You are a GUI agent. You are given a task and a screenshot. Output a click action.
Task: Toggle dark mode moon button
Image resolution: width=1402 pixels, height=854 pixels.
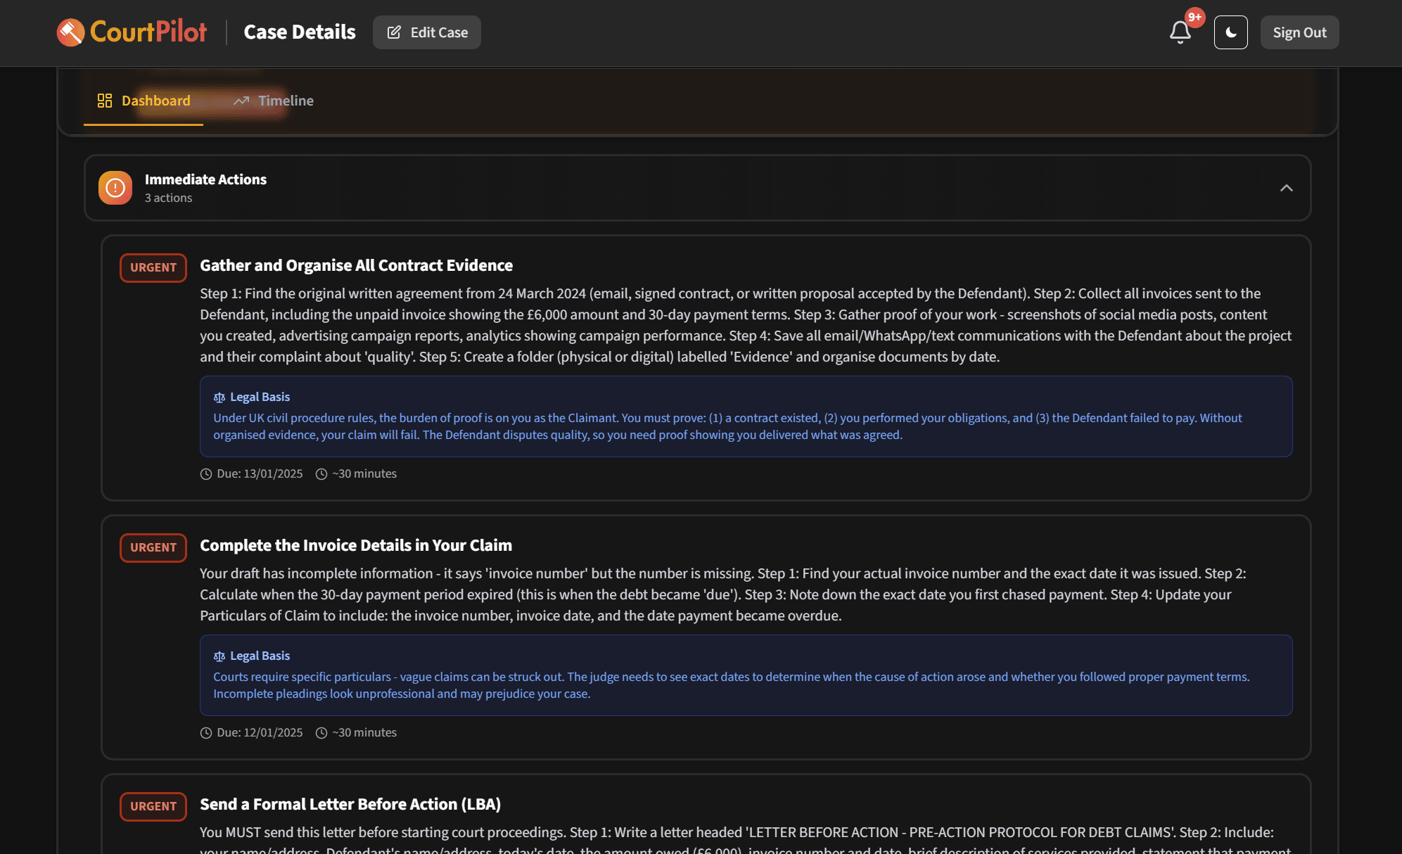tap(1230, 32)
